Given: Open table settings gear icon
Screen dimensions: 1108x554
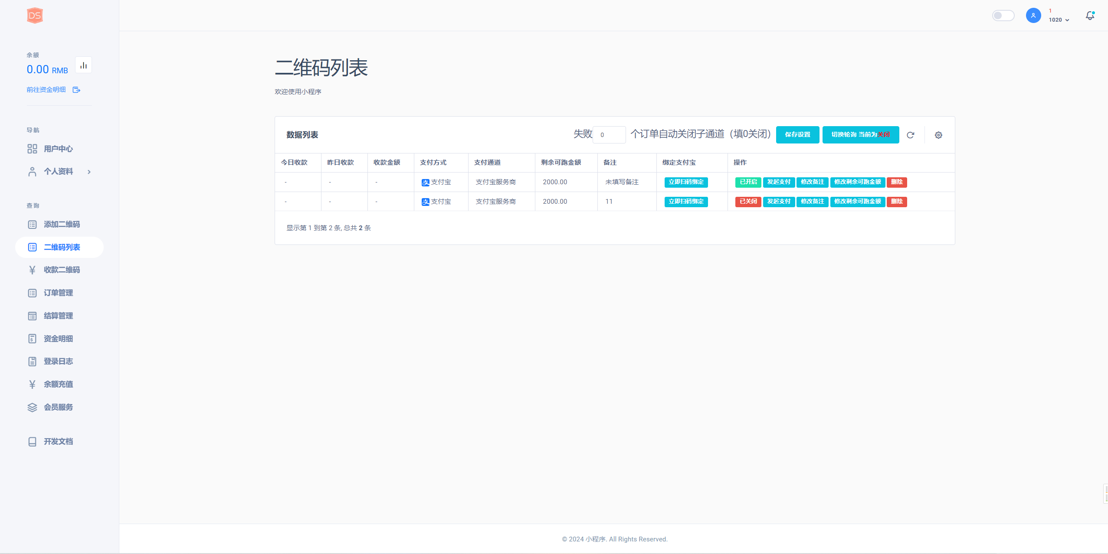Looking at the screenshot, I should click(x=938, y=135).
